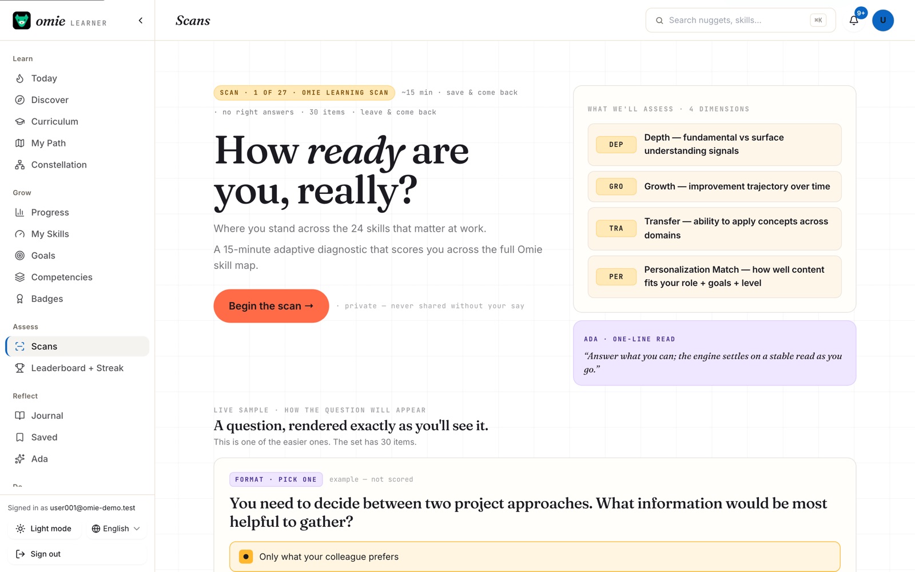Click the Constellation nodes icon
This screenshot has height=572, width=915.
coord(20,165)
